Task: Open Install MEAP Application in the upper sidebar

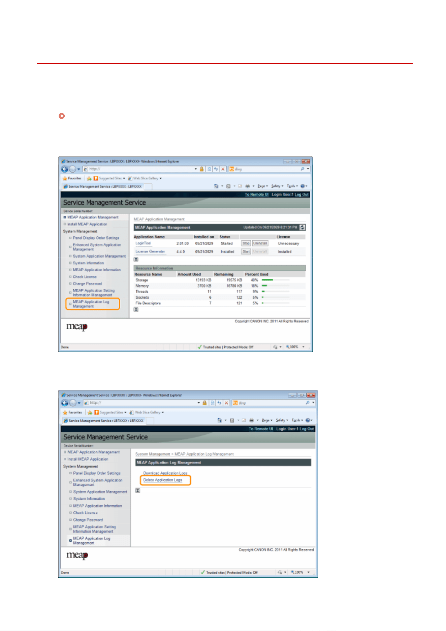Action: click(87, 224)
